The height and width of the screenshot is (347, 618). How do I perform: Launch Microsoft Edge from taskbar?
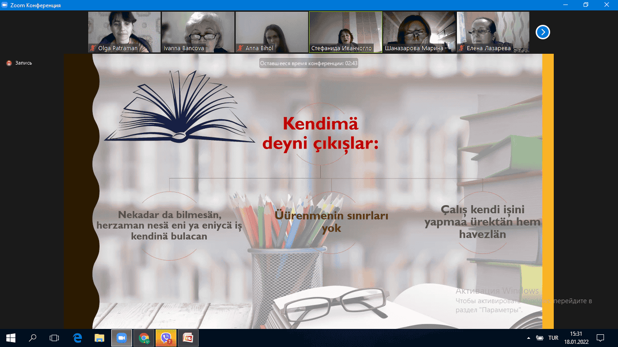(x=77, y=338)
